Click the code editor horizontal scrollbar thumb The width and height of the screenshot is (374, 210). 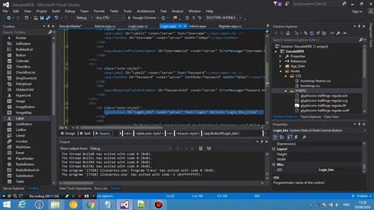click(121, 128)
